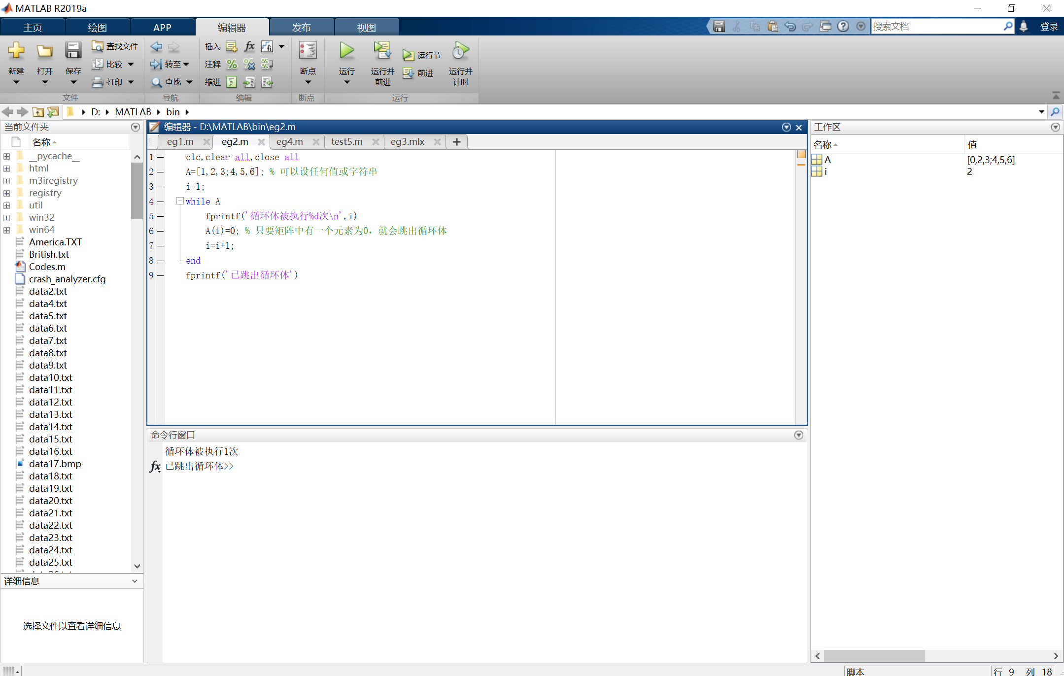Click variable A in workspace panel

pos(828,160)
